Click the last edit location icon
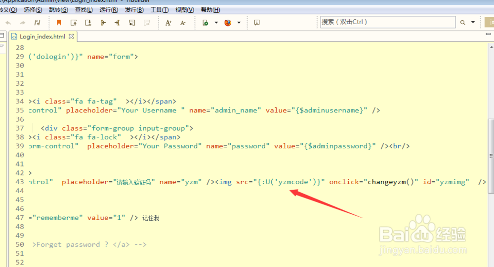The height and width of the screenshot is (267, 494). 37,23
